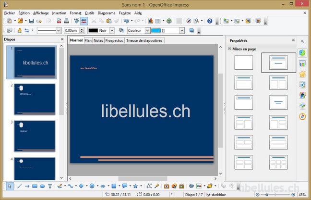311x200 pixels.
Task: Open the fill color dropdown arrow
Action: click(x=182, y=31)
